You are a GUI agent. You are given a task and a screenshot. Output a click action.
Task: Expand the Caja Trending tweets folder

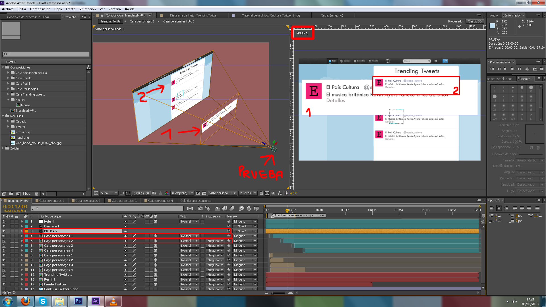(8, 94)
